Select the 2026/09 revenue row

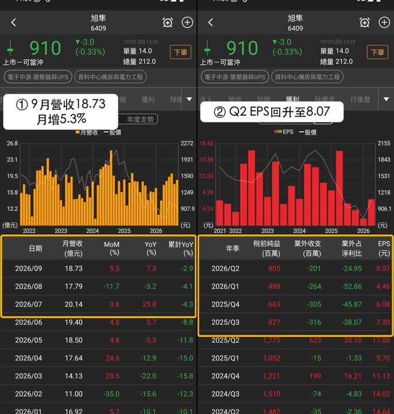tap(98, 269)
